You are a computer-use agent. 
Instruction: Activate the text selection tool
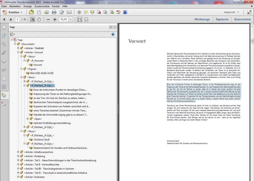pos(32,19)
